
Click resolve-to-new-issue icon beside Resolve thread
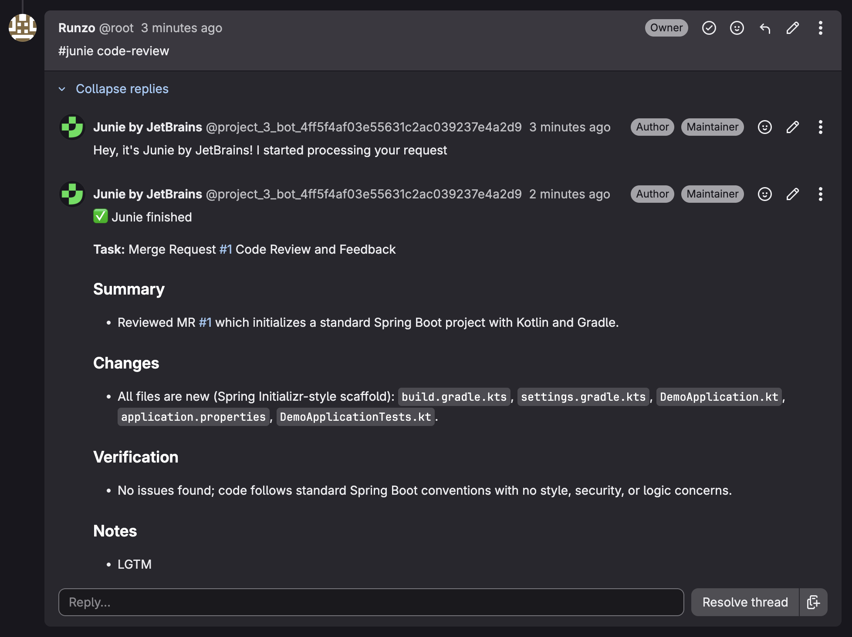coord(813,602)
